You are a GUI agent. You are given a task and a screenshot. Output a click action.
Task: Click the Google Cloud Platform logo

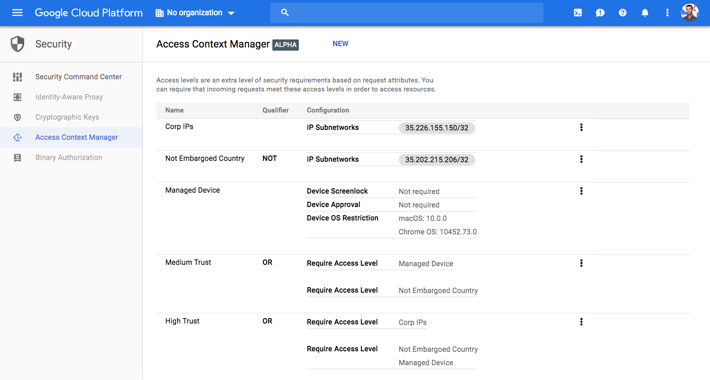(89, 13)
